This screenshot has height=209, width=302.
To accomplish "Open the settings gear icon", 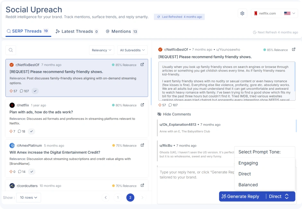I will click(x=242, y=13).
